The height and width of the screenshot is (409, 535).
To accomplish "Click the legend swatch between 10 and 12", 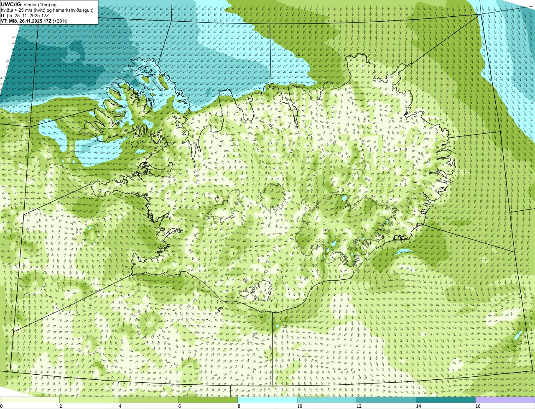I will [327, 400].
